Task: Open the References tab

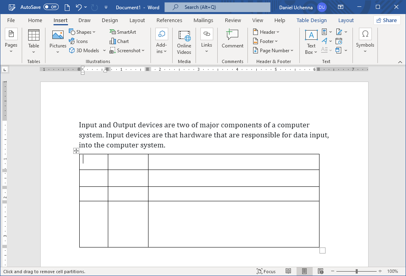Action: [169, 20]
